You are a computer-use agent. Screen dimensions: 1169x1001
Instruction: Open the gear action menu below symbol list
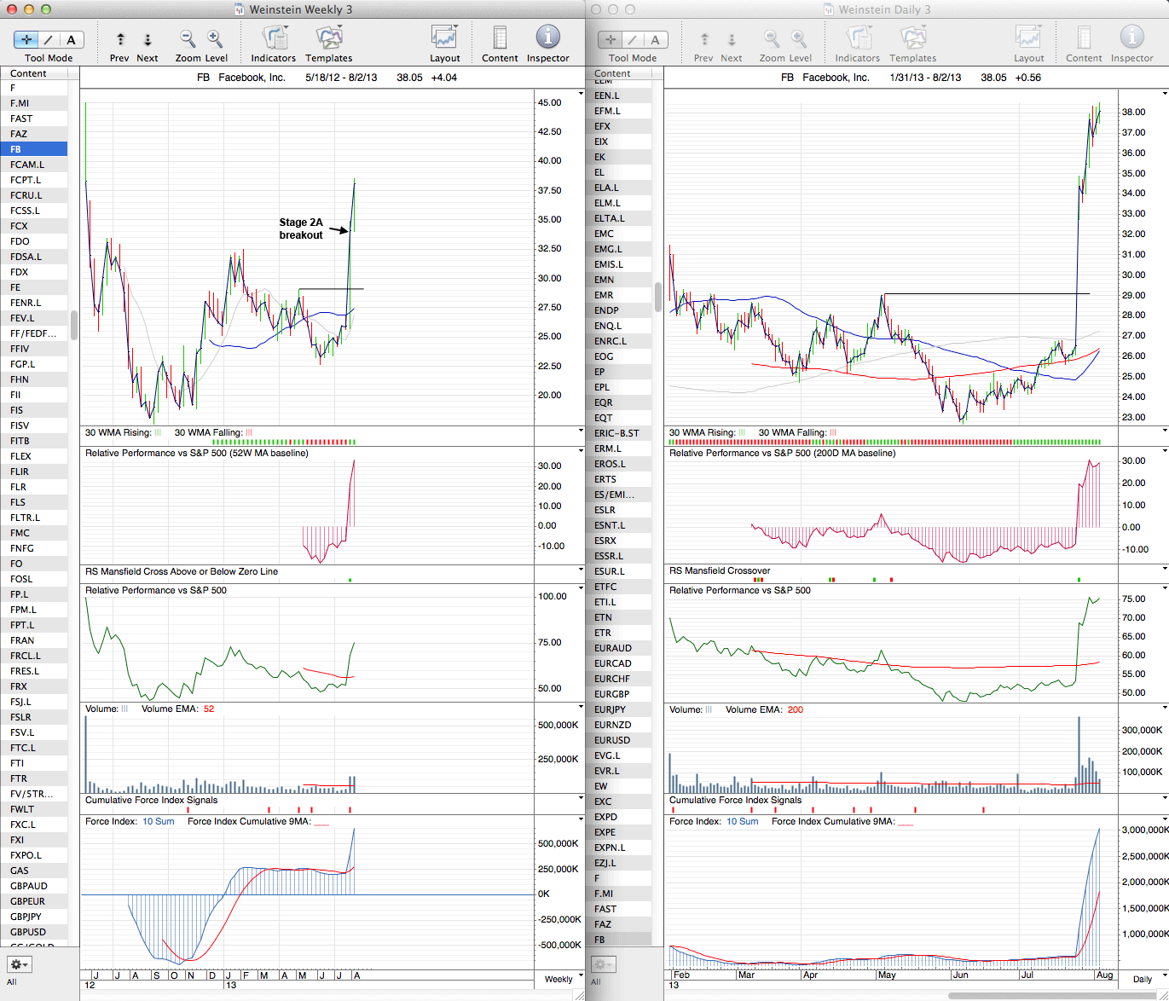(19, 964)
